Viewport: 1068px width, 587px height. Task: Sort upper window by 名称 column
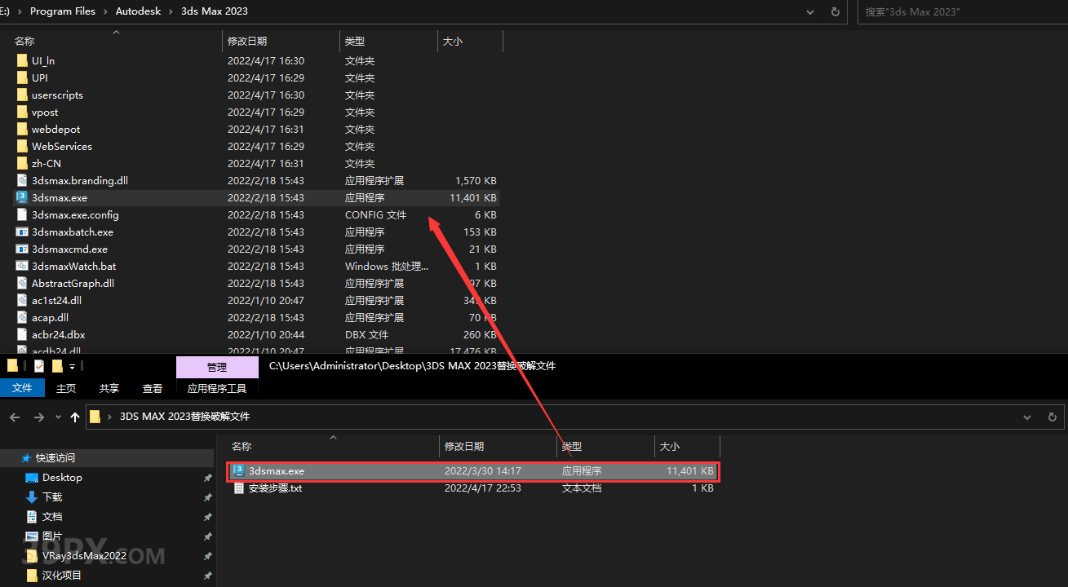coord(24,41)
